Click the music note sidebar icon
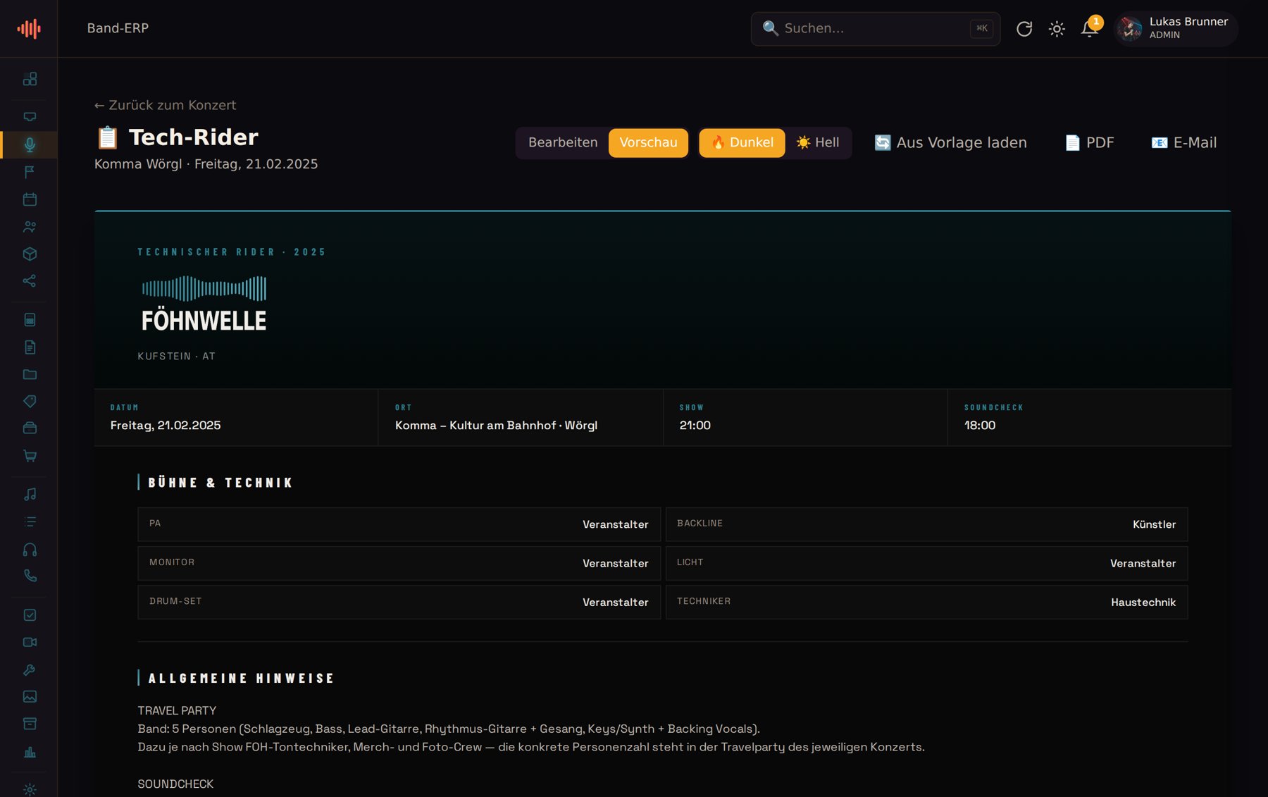1268x797 pixels. pos(30,495)
